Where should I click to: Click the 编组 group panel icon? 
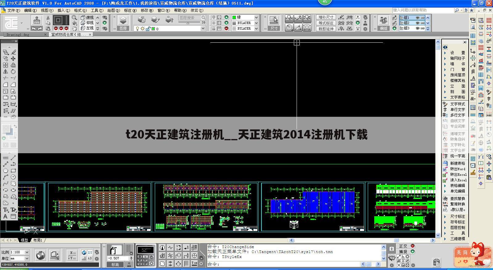(384, 20)
